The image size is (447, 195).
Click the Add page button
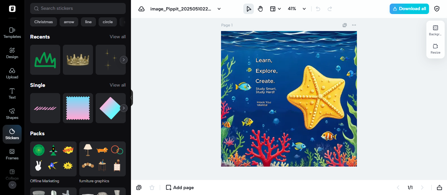pos(179,187)
